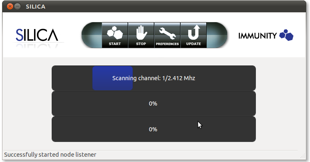This screenshot has width=310, height=162.
Task: Click the resize grip at window corner
Action: pyautogui.click(x=303, y=156)
